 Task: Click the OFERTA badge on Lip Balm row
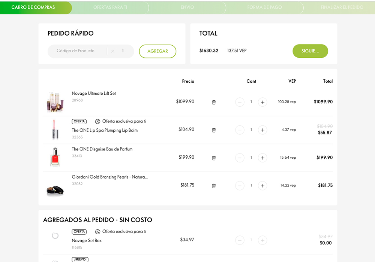[x=79, y=121]
